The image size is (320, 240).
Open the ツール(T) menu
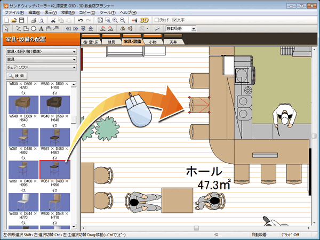[107, 12]
